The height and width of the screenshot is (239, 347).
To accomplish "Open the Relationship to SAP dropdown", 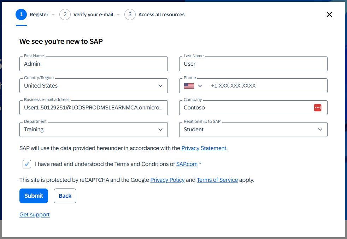I will point(320,130).
